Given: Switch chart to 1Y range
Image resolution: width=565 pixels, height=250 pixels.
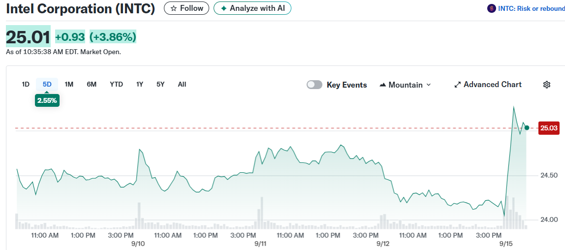Looking at the screenshot, I should tap(139, 85).
